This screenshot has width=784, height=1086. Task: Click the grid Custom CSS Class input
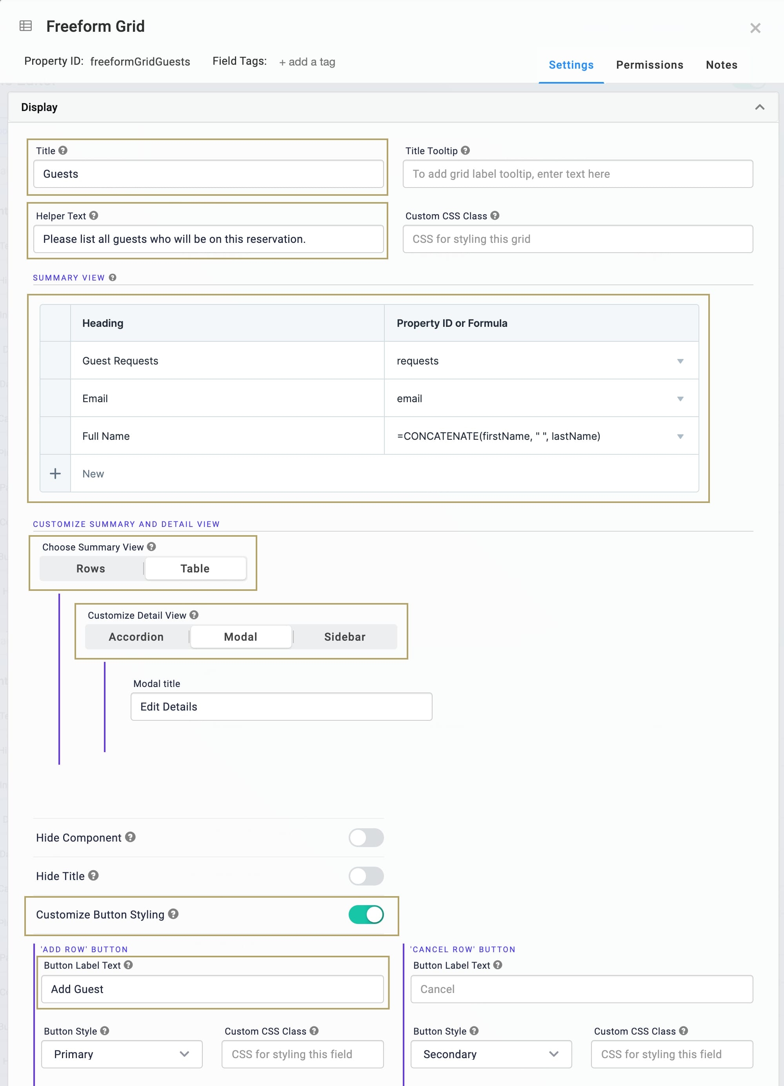(578, 239)
